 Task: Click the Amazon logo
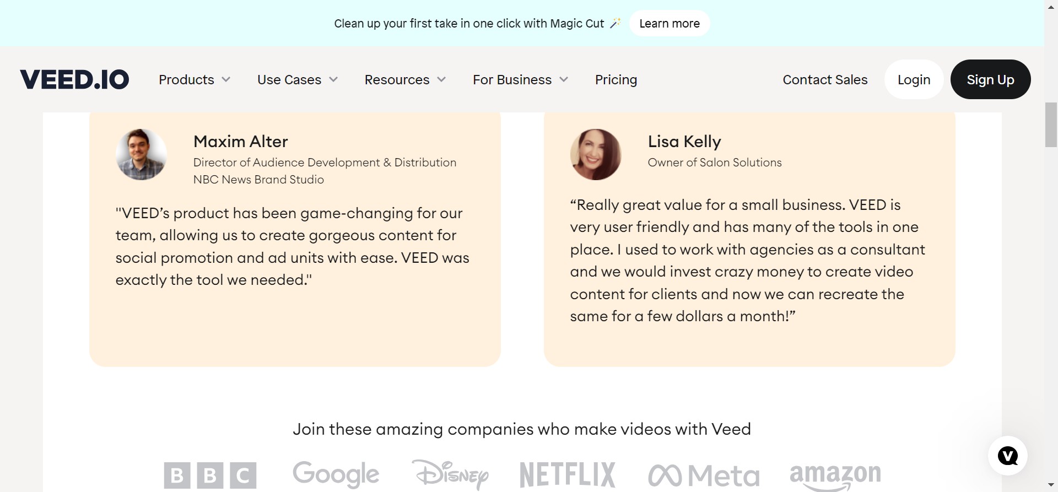tap(835, 475)
